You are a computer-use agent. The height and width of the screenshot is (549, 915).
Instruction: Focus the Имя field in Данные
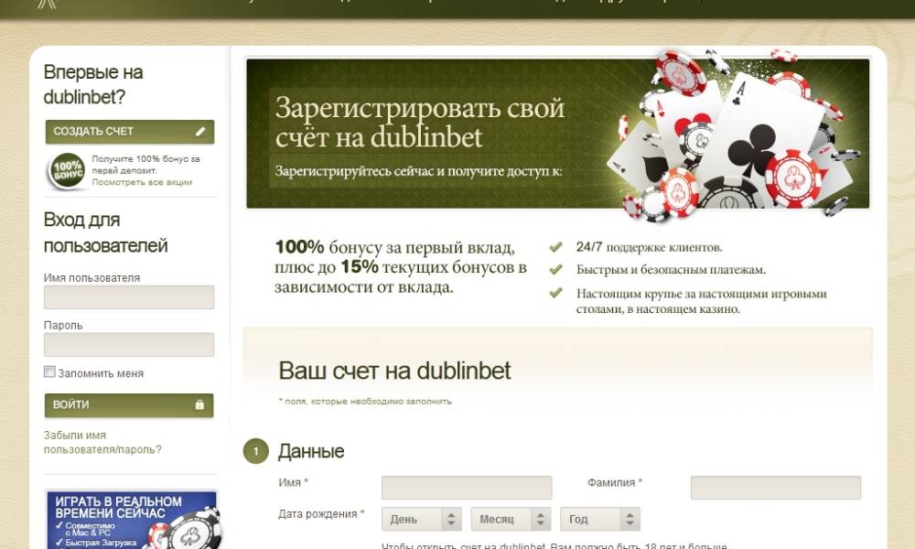click(467, 487)
